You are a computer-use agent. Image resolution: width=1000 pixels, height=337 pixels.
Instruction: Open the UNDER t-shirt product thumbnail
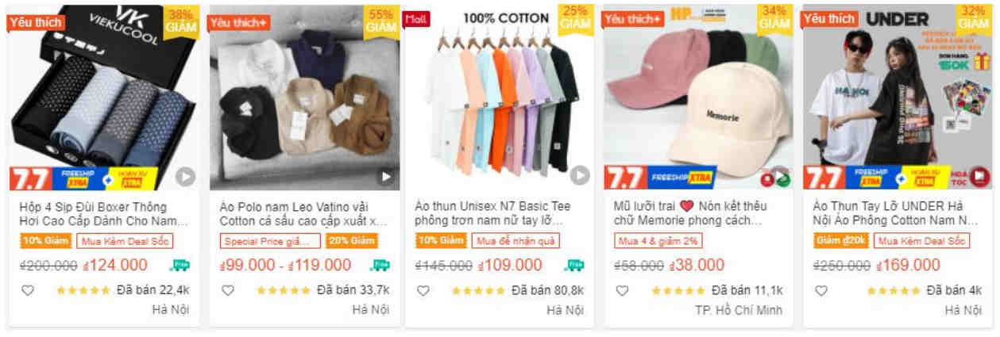pos(897,98)
